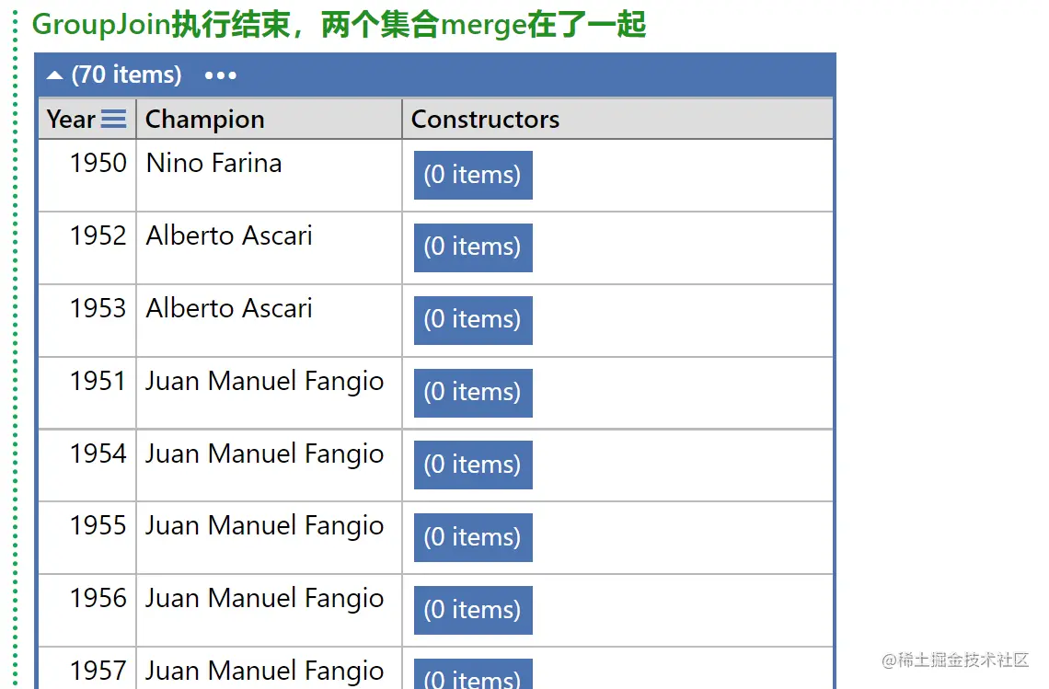The height and width of the screenshot is (689, 1049).
Task: Expand the 1950 row's 0 items
Action: coord(473,176)
